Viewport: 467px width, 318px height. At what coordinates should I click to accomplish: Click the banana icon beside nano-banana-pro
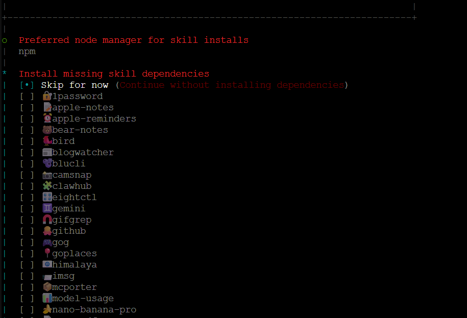point(47,309)
